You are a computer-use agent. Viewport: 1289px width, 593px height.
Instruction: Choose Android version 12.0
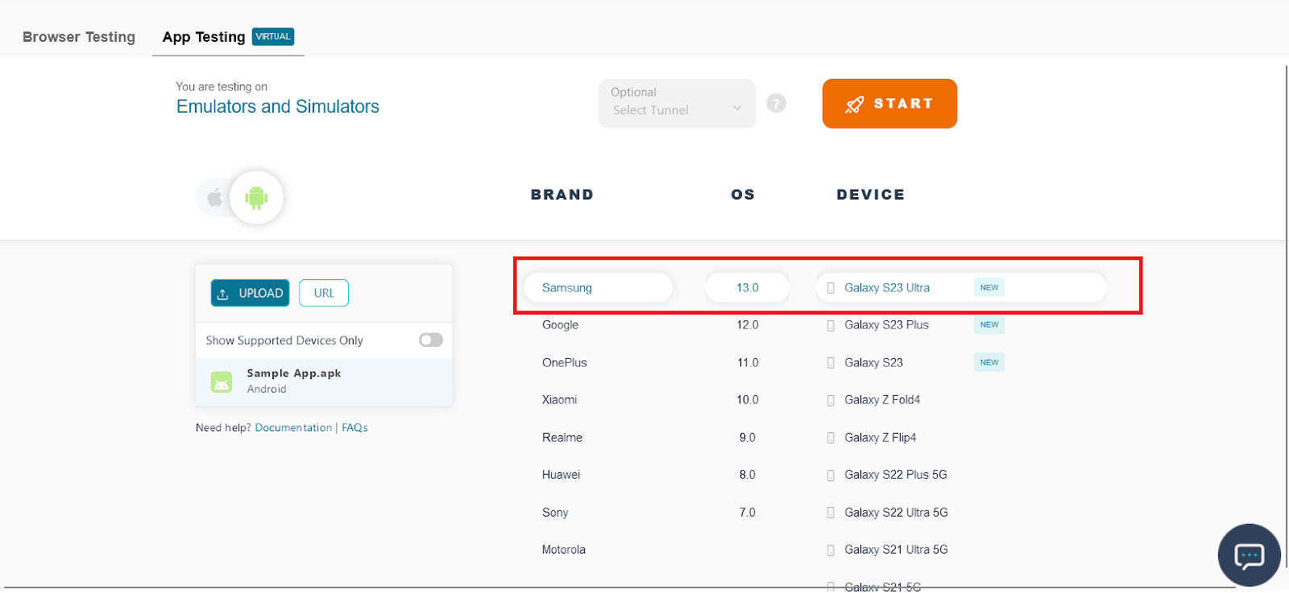tap(748, 325)
